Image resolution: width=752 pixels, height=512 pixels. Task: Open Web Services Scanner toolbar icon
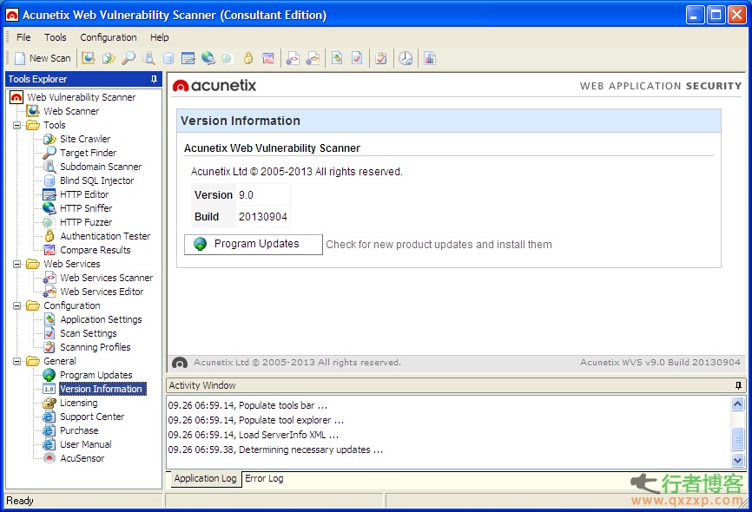tap(293, 58)
